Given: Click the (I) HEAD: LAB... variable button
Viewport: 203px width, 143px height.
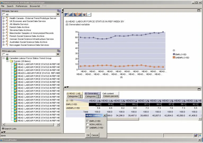Looking at the screenshot, I should coord(74,93).
